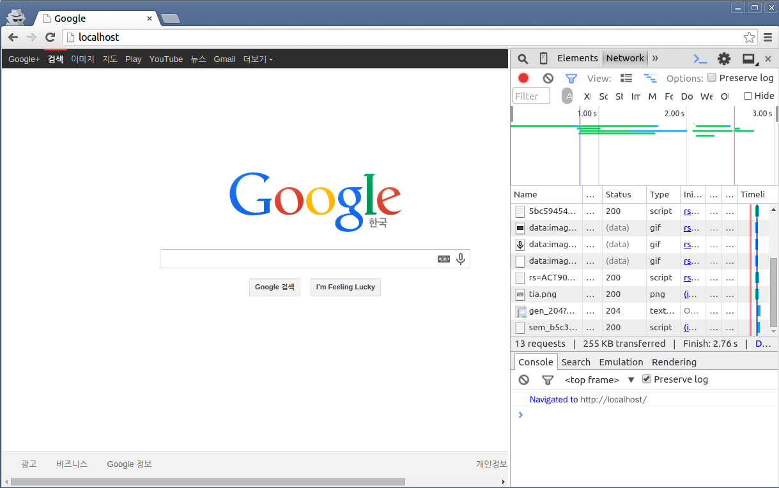Bookmark this page with the star
Viewport: 779px width, 488px height.
(x=749, y=37)
